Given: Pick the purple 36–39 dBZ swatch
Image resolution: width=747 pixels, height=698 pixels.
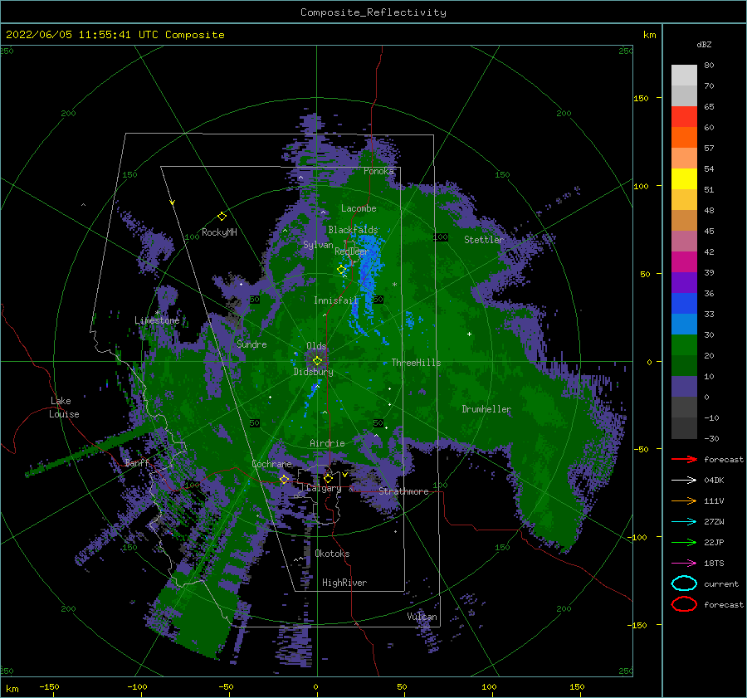Looking at the screenshot, I should 684,282.
